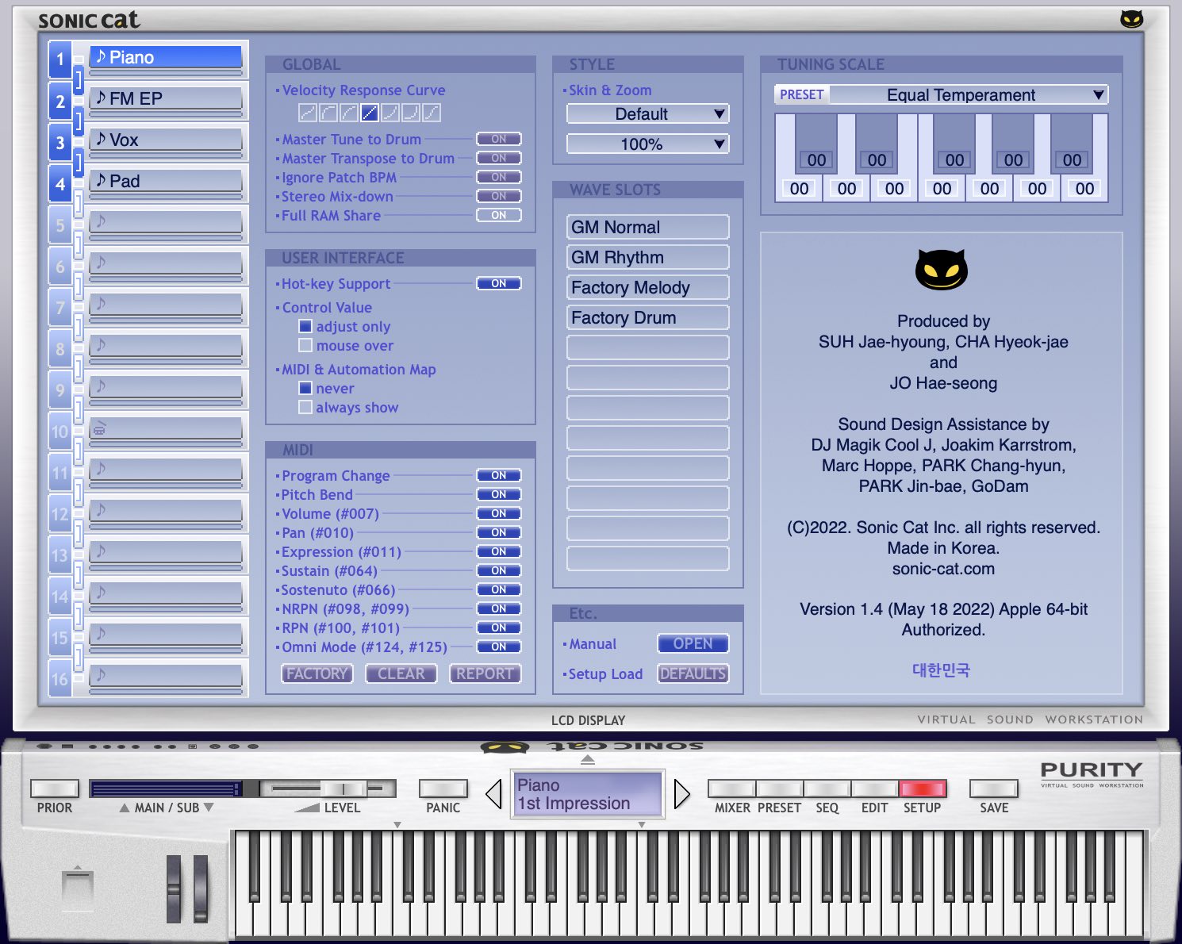Open the SEQ view
Screen dimensions: 1182x944
pyautogui.click(x=827, y=789)
